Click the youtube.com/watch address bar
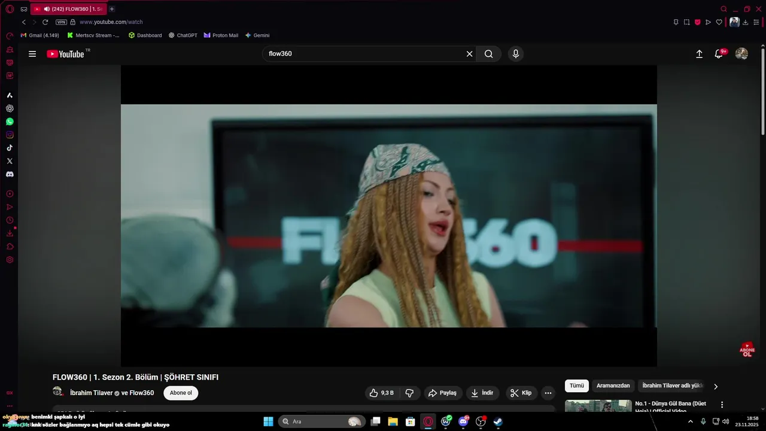The height and width of the screenshot is (431, 766). 111,22
